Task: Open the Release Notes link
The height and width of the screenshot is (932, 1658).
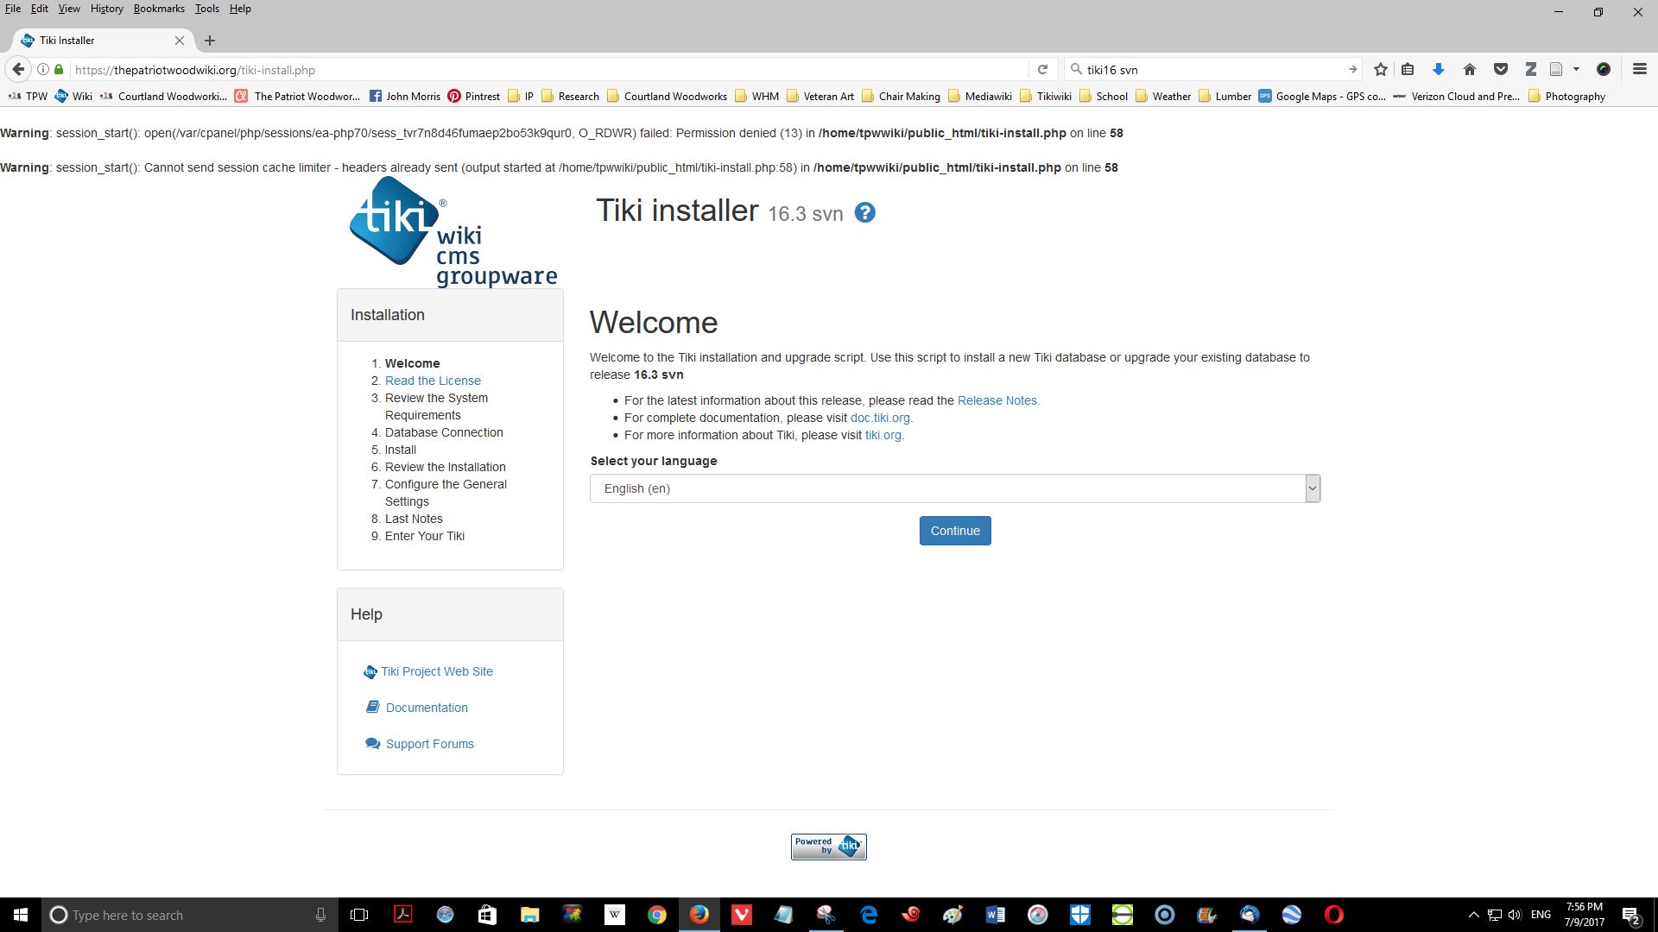Action: (998, 400)
